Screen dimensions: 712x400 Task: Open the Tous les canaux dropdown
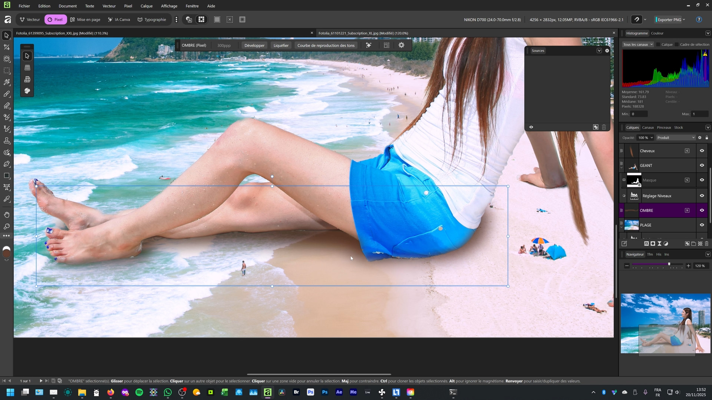point(638,44)
